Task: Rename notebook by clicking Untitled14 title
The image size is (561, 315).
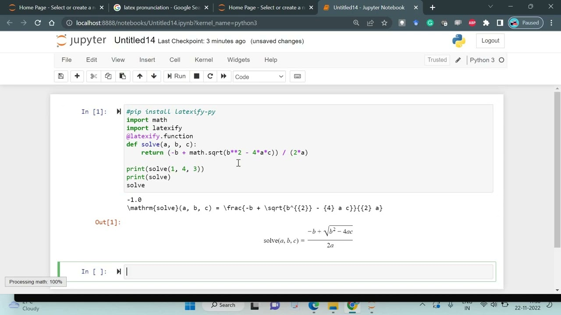Action: (135, 40)
